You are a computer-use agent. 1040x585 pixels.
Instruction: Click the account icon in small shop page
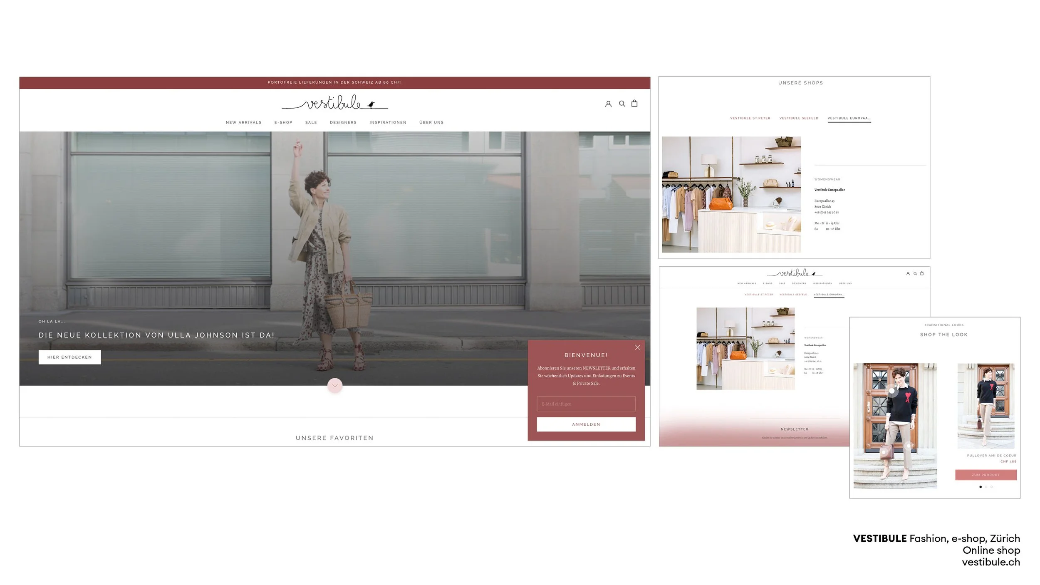pyautogui.click(x=908, y=273)
